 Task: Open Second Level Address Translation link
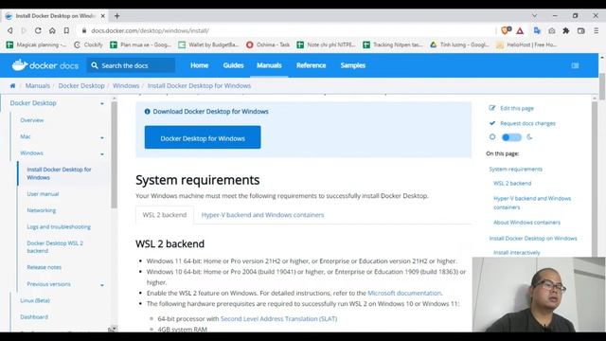pos(278,318)
